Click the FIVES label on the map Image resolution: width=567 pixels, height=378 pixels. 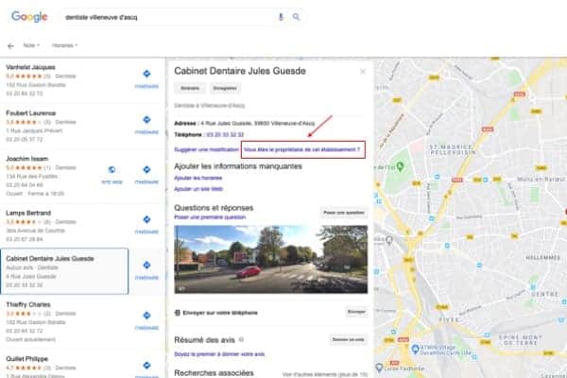449,320
